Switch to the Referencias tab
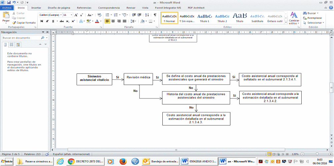Image resolution: width=334 pixels, height=166 pixels. click(84, 8)
